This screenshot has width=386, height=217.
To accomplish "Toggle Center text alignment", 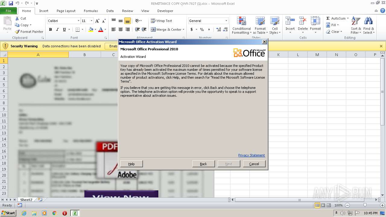I will pyautogui.click(x=121, y=30).
